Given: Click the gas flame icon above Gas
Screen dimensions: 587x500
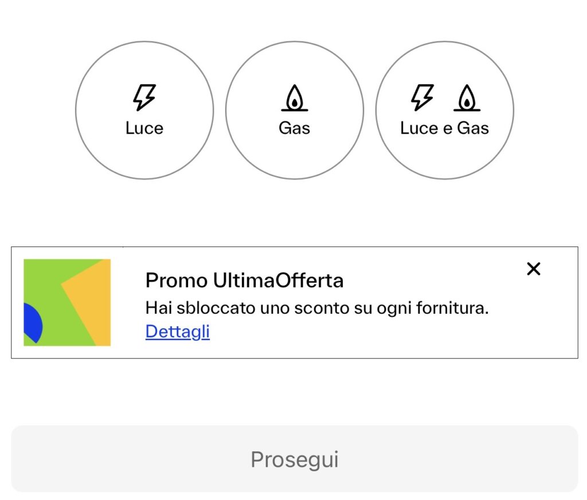Looking at the screenshot, I should pos(294,98).
